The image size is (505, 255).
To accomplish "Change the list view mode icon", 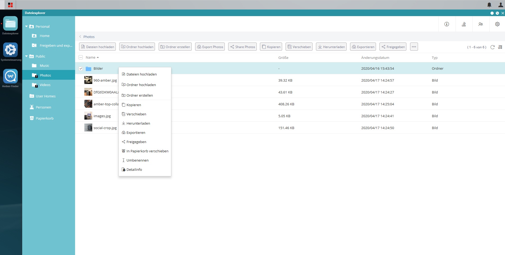I will pos(500,47).
